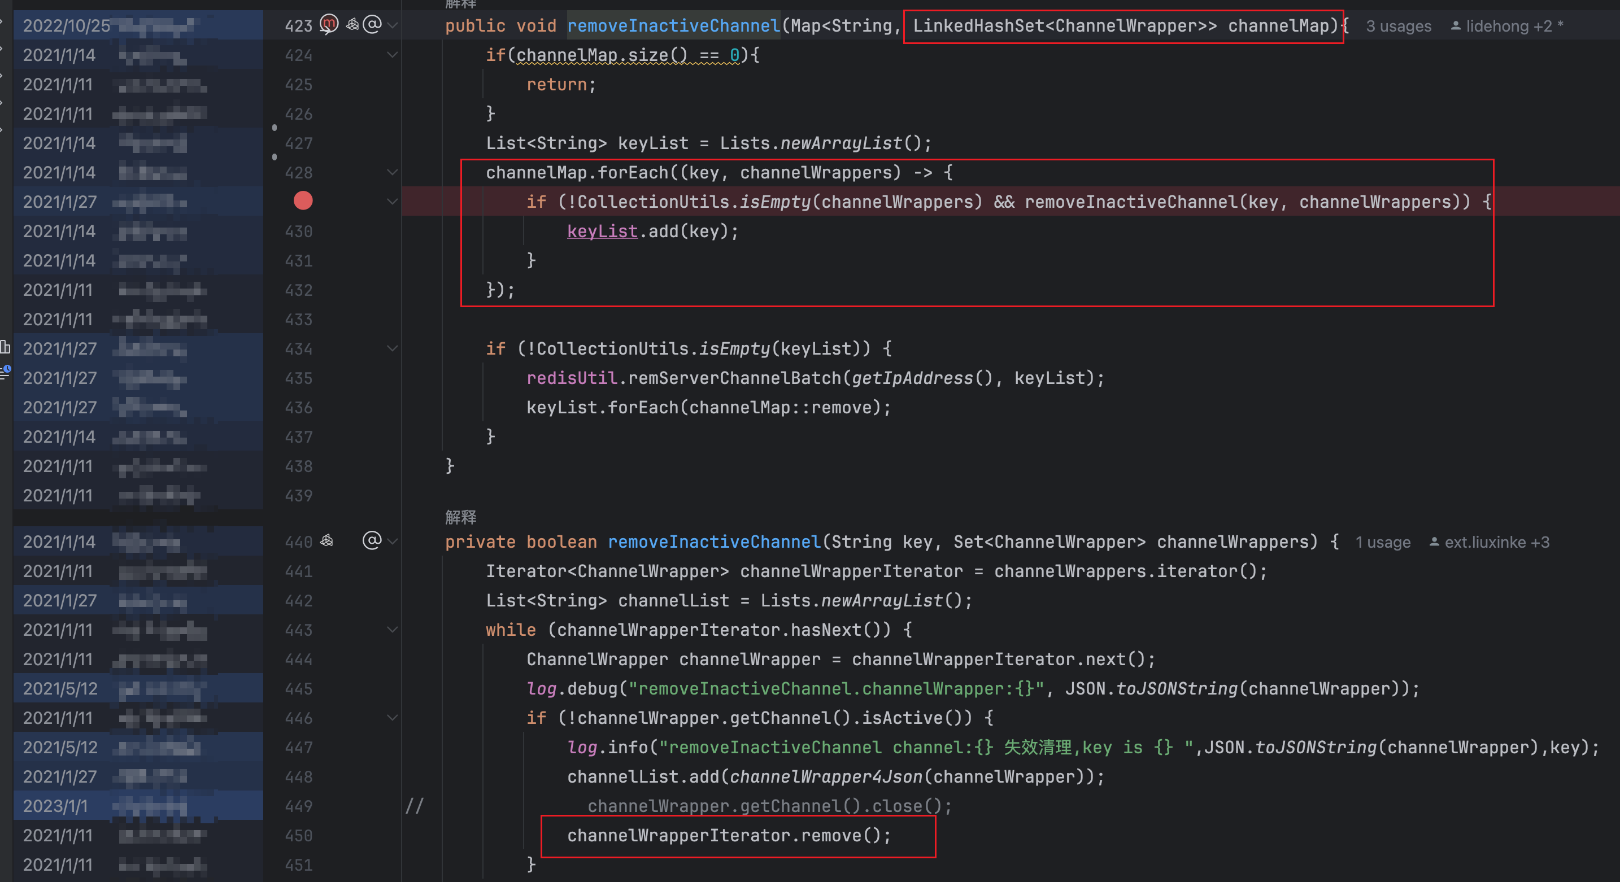Viewport: 1620px width, 882px height.
Task: Remove the red breakpoint on the line below 428
Action: pos(303,201)
